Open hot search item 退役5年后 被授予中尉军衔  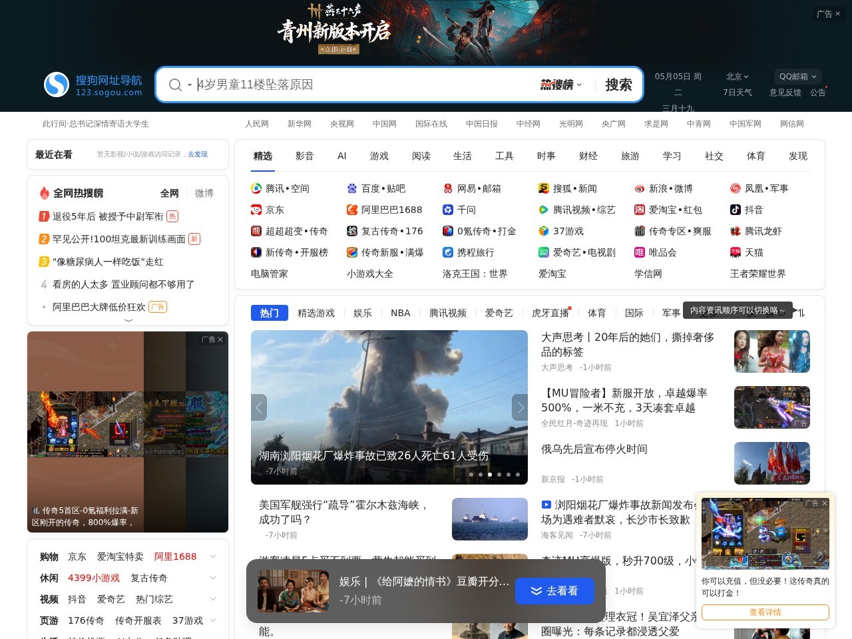click(108, 216)
